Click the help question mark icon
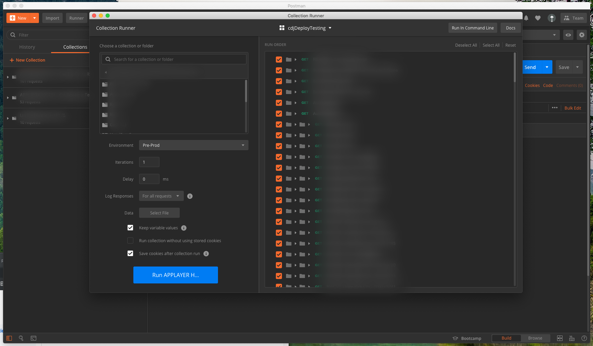 pos(584,338)
